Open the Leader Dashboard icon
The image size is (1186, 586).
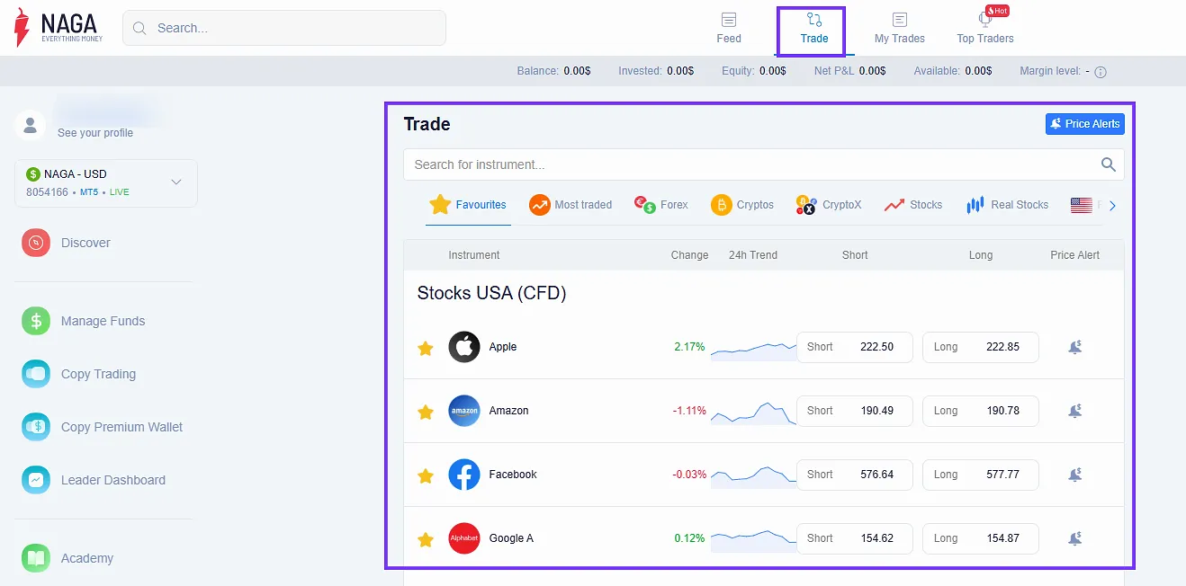point(36,480)
